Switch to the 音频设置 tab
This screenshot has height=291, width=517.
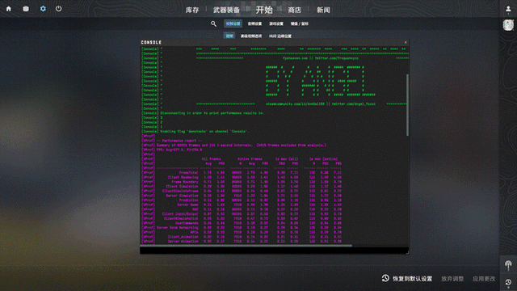point(254,23)
